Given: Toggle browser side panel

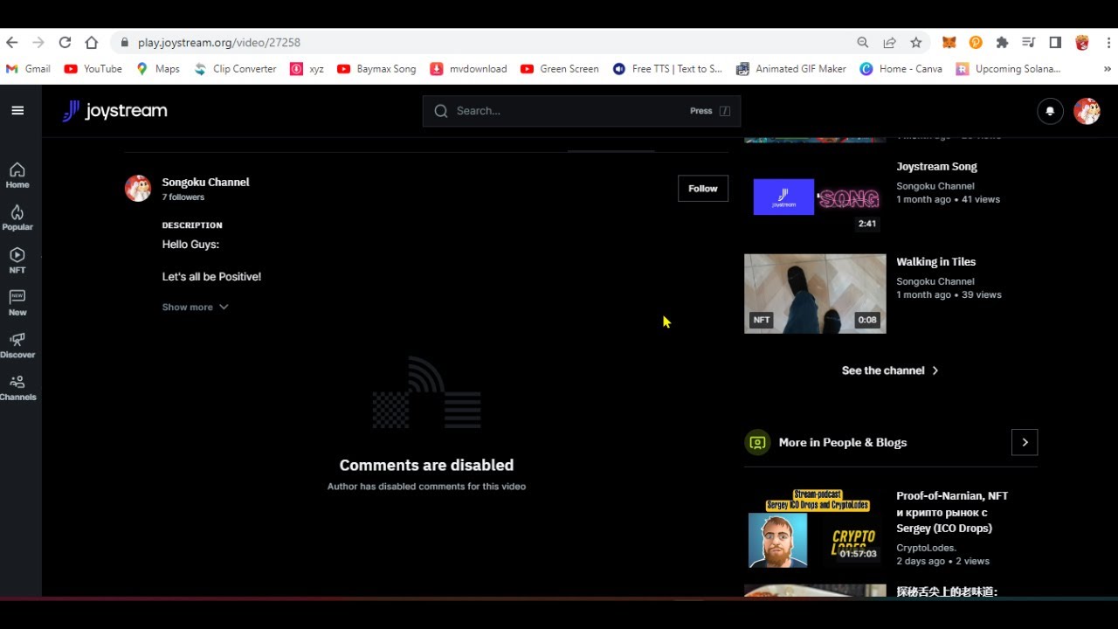Looking at the screenshot, I should tap(1055, 42).
